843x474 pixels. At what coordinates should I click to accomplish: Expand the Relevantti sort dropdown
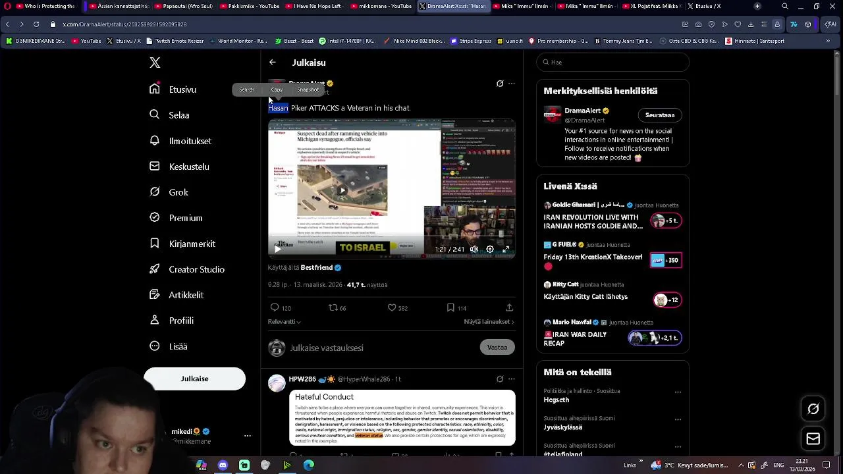pyautogui.click(x=285, y=322)
